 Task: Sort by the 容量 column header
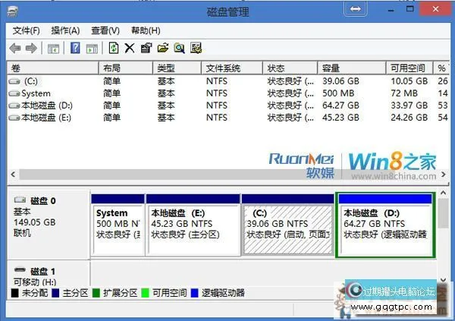352,68
